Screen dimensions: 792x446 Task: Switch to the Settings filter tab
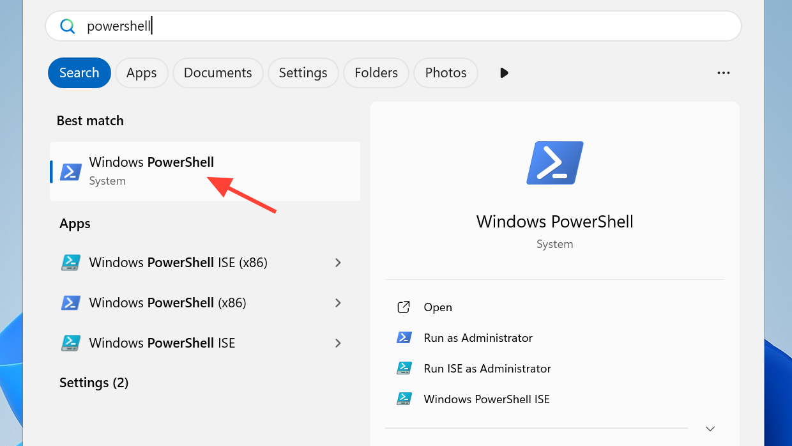(303, 73)
